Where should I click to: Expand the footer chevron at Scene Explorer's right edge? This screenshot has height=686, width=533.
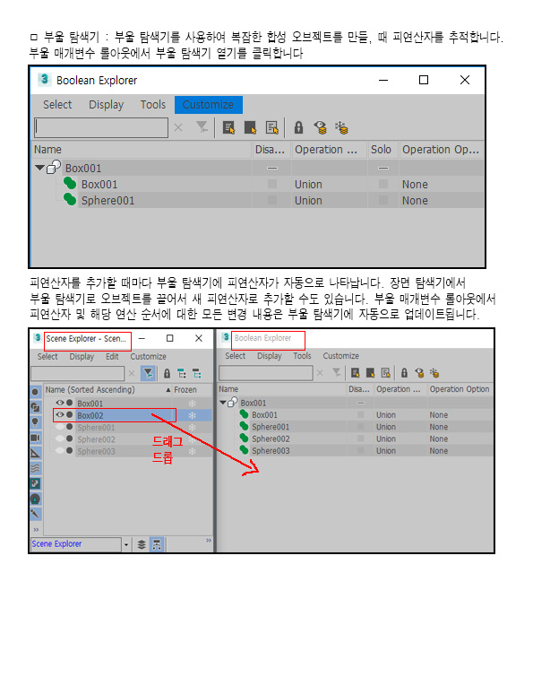(209, 541)
